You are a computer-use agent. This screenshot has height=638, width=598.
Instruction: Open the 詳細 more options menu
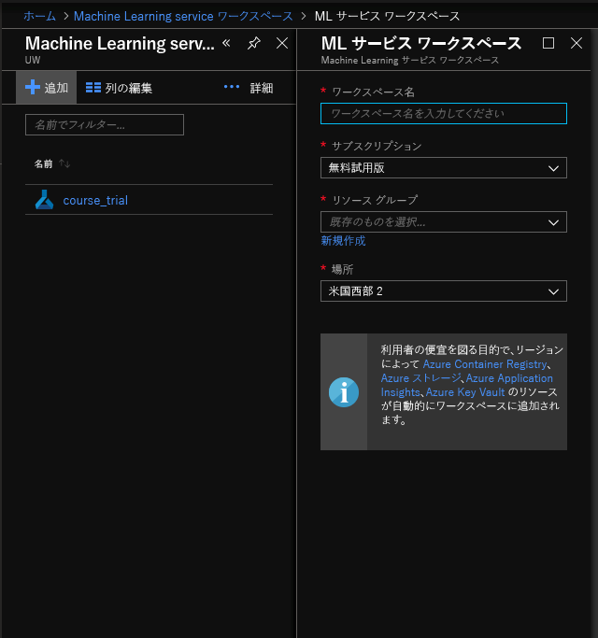[249, 88]
